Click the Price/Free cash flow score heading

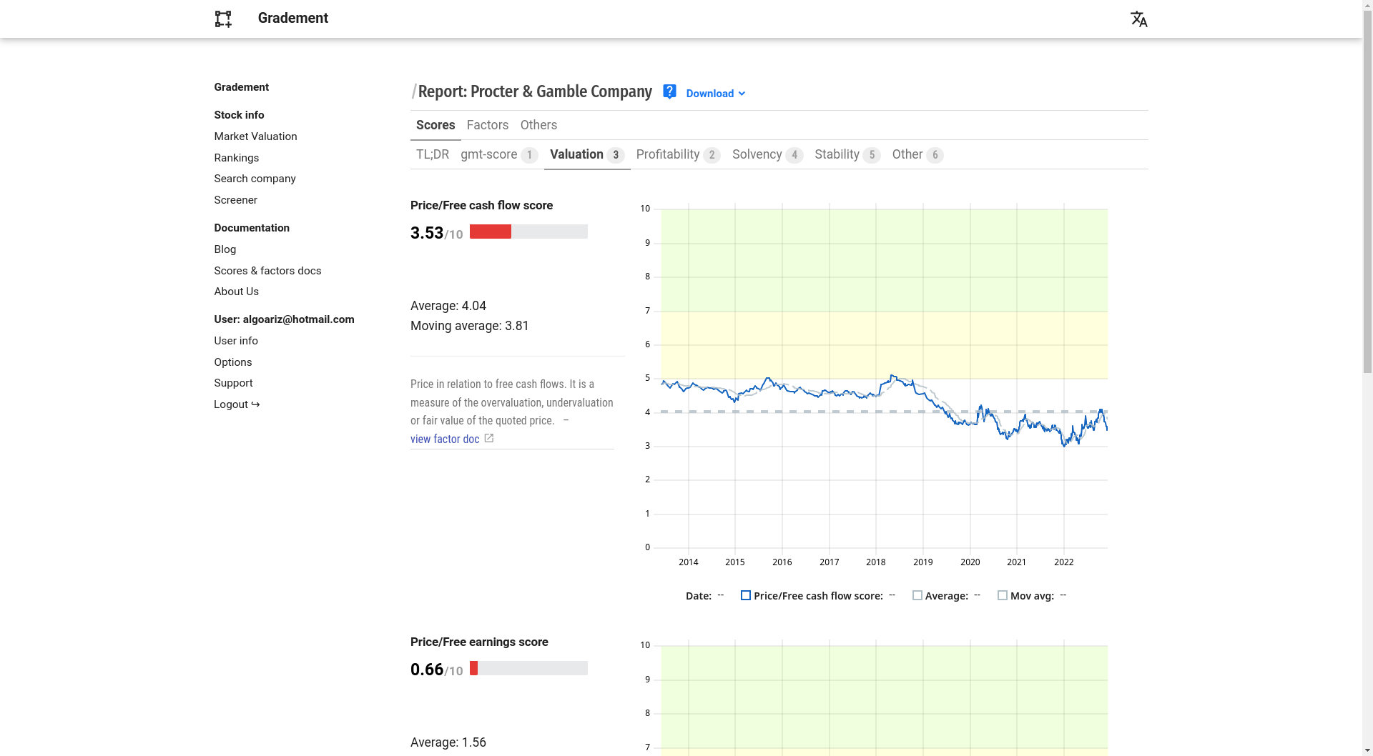pyautogui.click(x=481, y=206)
